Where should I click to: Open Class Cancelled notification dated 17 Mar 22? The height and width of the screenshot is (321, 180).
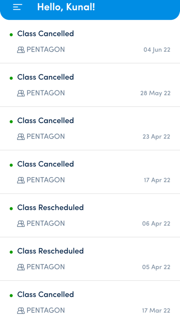coord(90,301)
